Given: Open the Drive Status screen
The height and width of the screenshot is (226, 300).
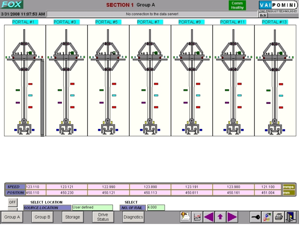Looking at the screenshot, I should tap(103, 217).
